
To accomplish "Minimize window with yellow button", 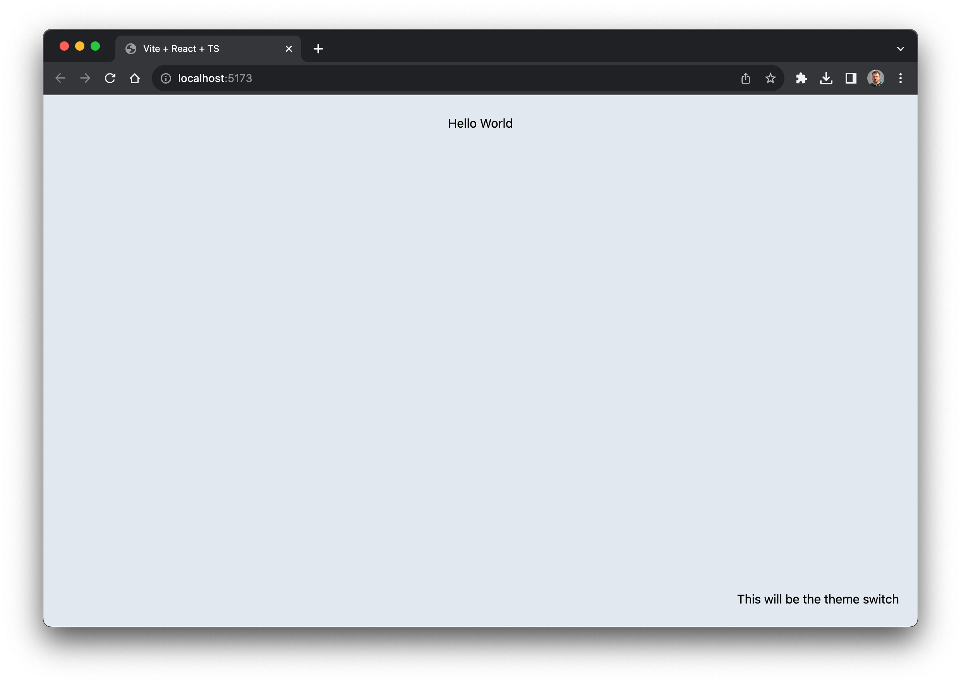I will pyautogui.click(x=80, y=46).
